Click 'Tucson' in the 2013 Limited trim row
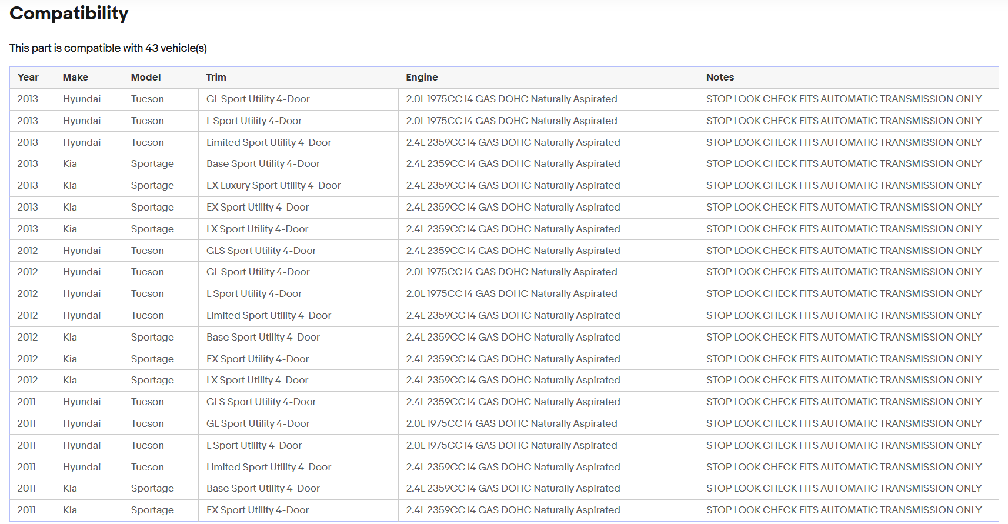Screen dimensions: 1008x524 [147, 142]
